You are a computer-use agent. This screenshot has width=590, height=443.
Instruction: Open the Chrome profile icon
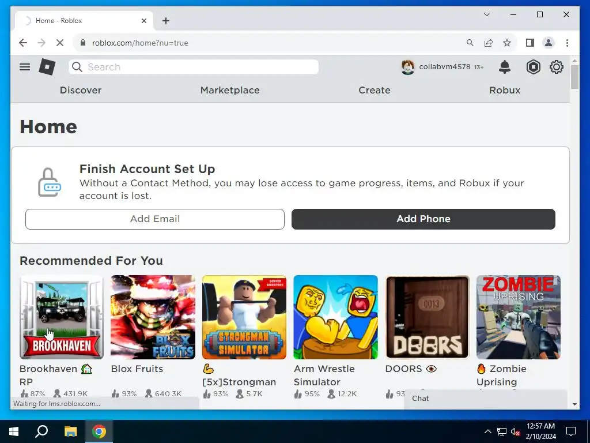549,43
